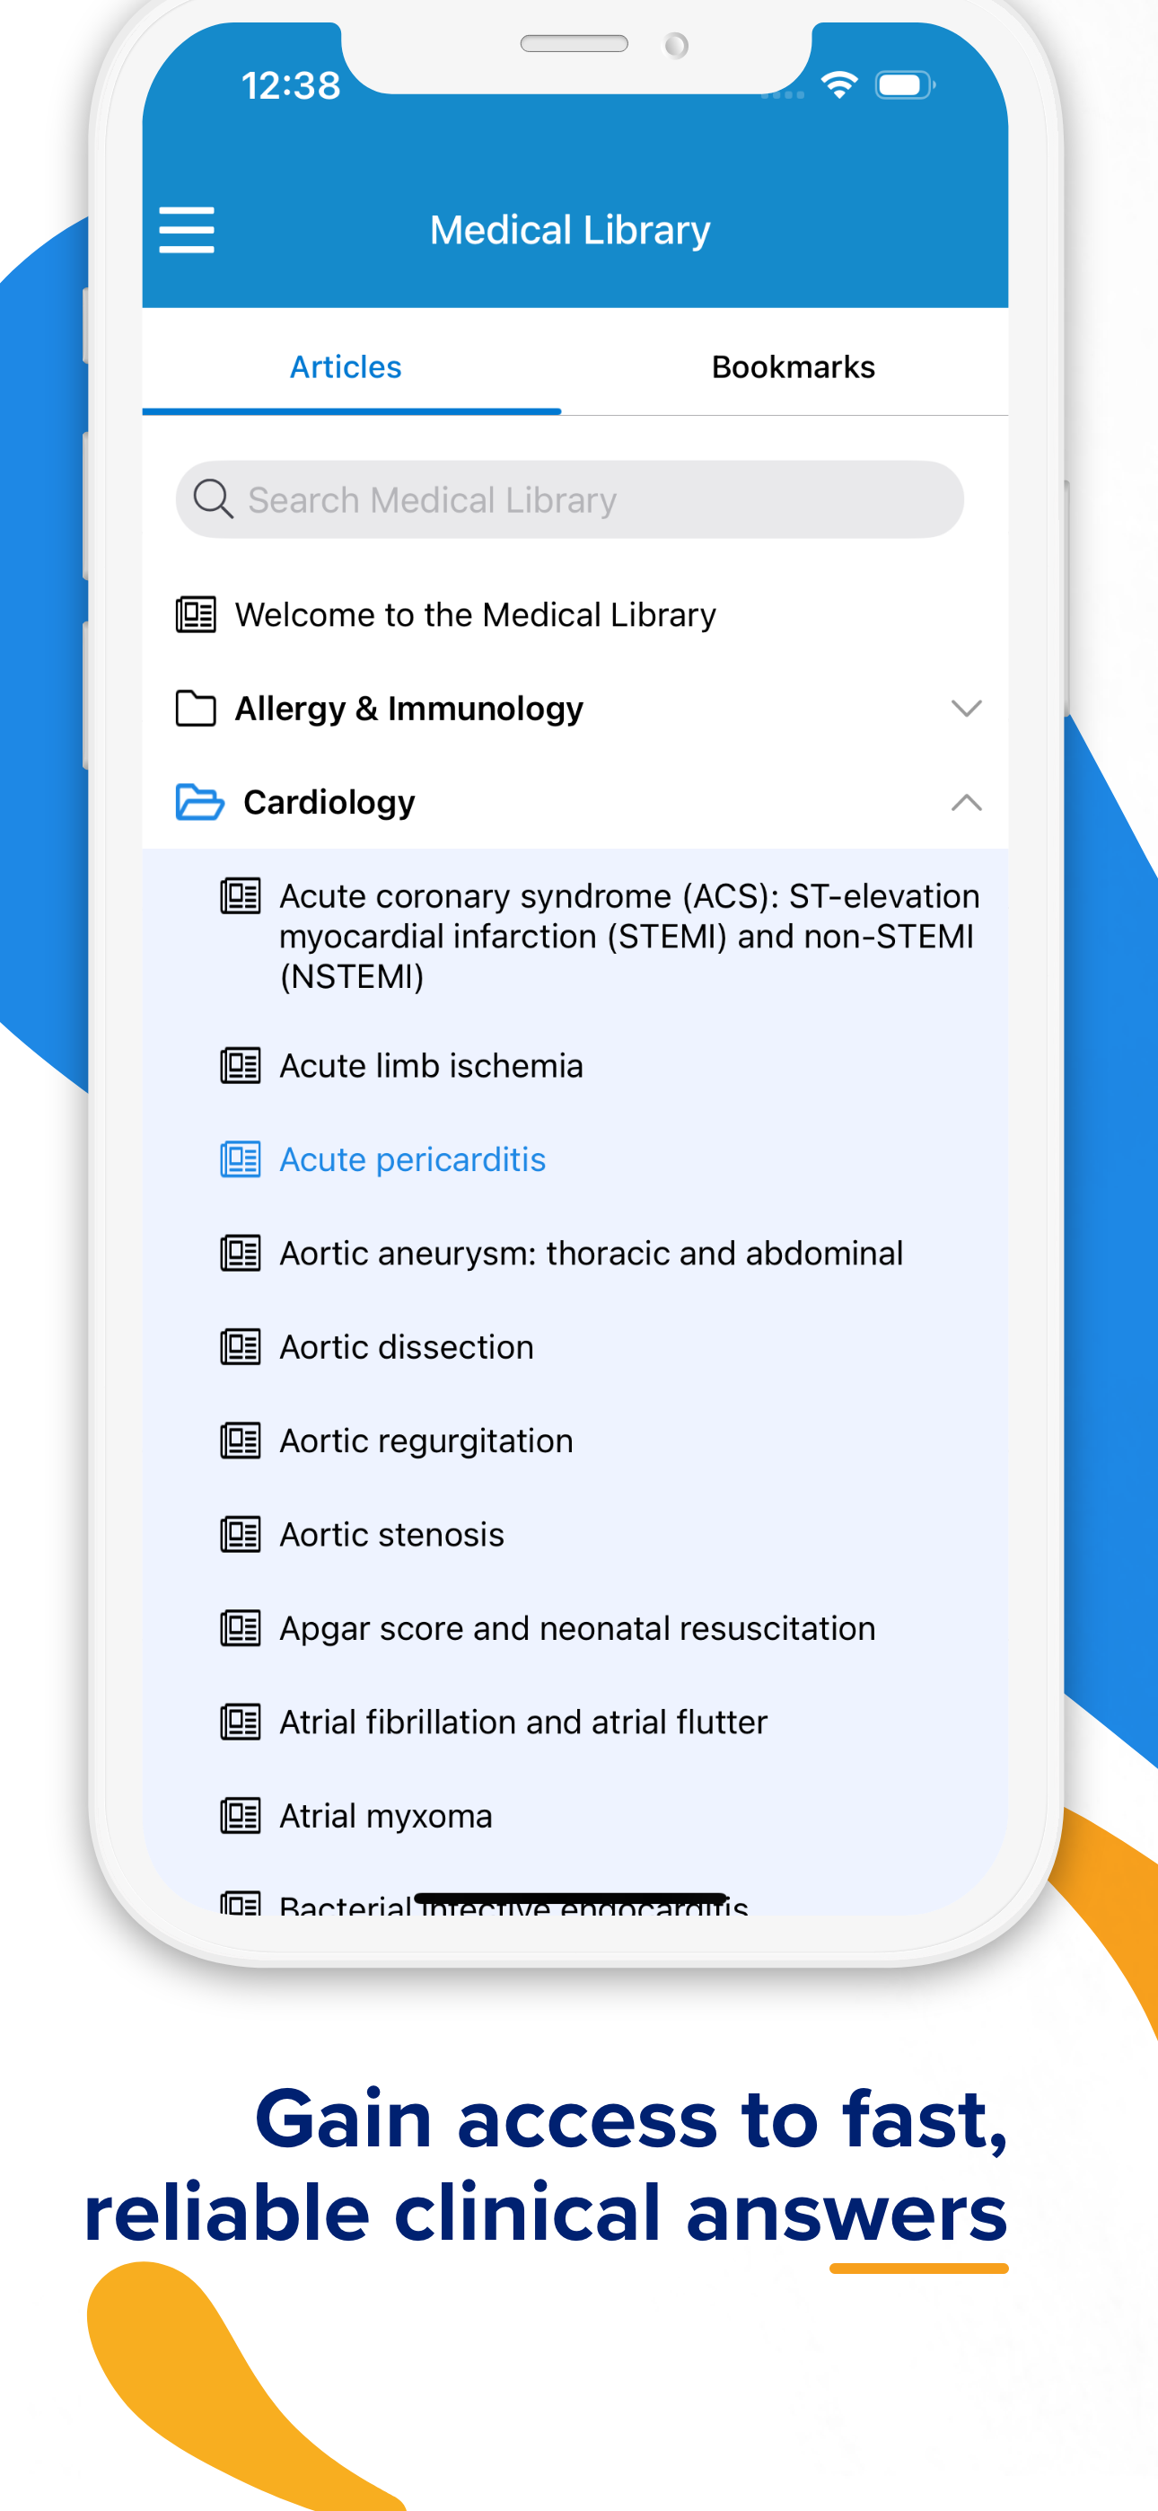This screenshot has width=1158, height=2511.
Task: Switch to the Bookmarks tab
Action: pyautogui.click(x=793, y=366)
